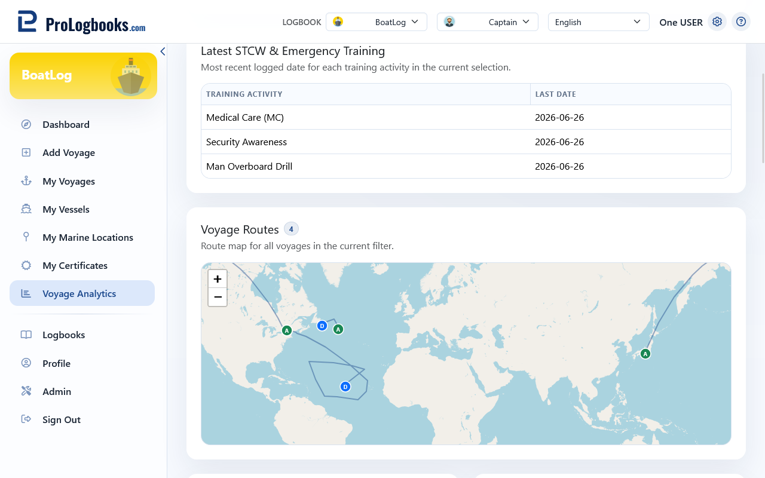Open My Marine Locations menu item
Screen dimensions: 765x478
pos(82,237)
